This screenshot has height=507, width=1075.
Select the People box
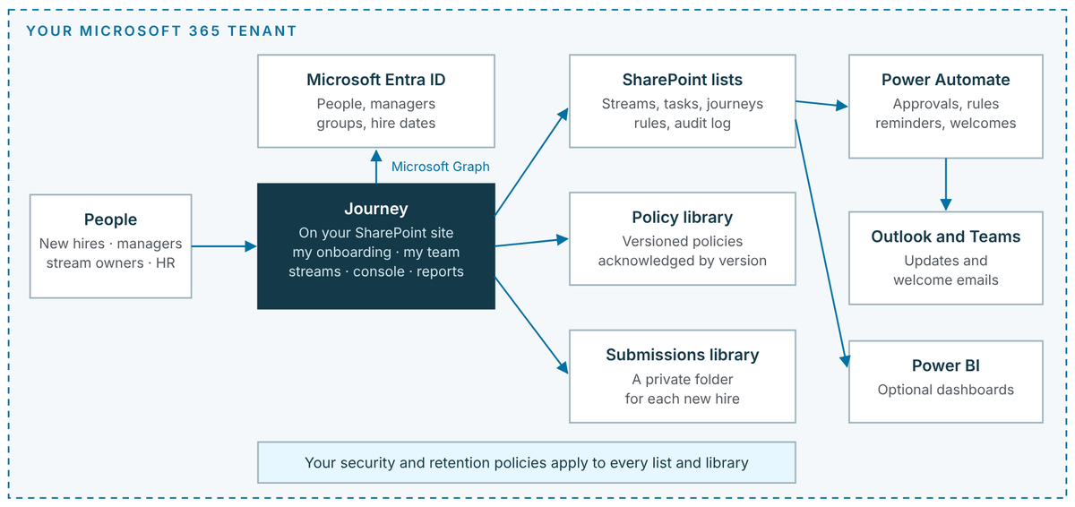110,245
